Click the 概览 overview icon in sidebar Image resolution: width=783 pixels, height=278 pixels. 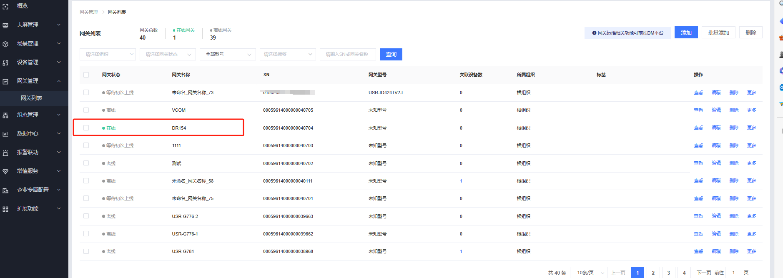[x=5, y=6]
